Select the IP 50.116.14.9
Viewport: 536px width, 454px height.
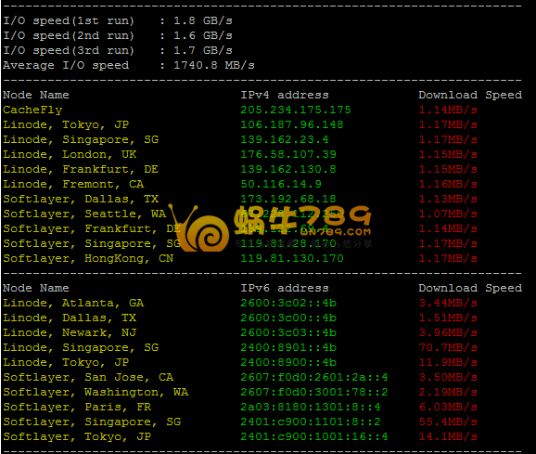[281, 184]
